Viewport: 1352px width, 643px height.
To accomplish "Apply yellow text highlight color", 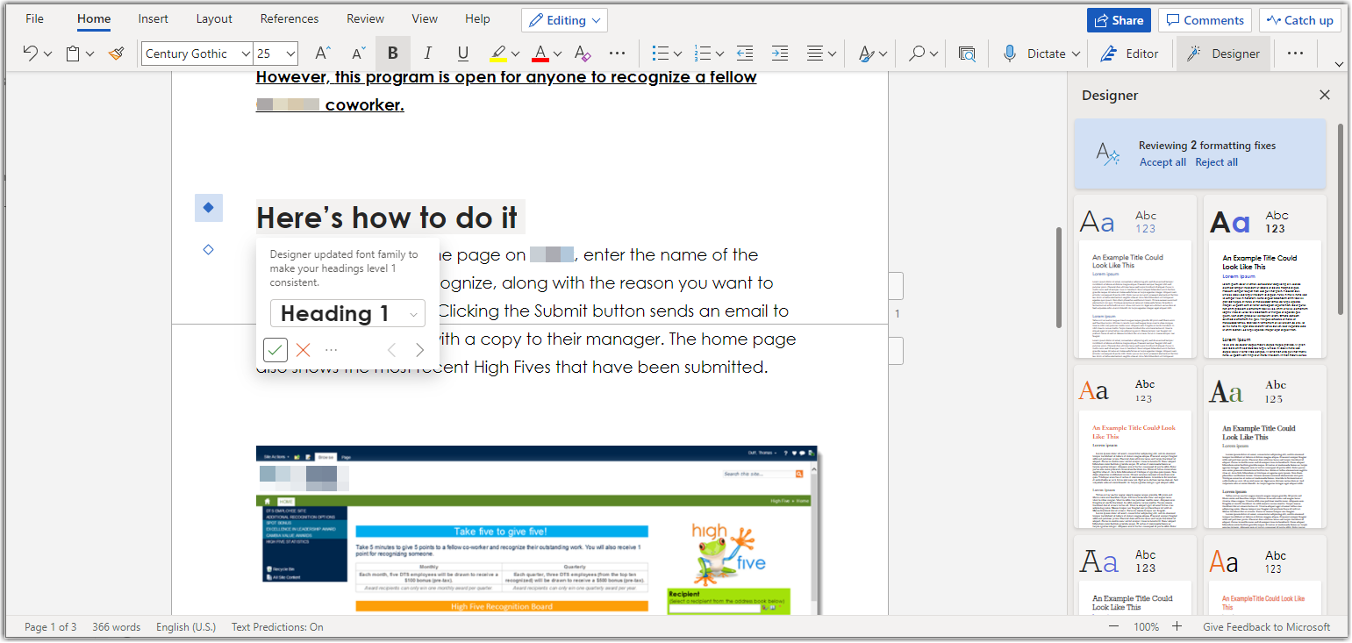I will tap(497, 53).
